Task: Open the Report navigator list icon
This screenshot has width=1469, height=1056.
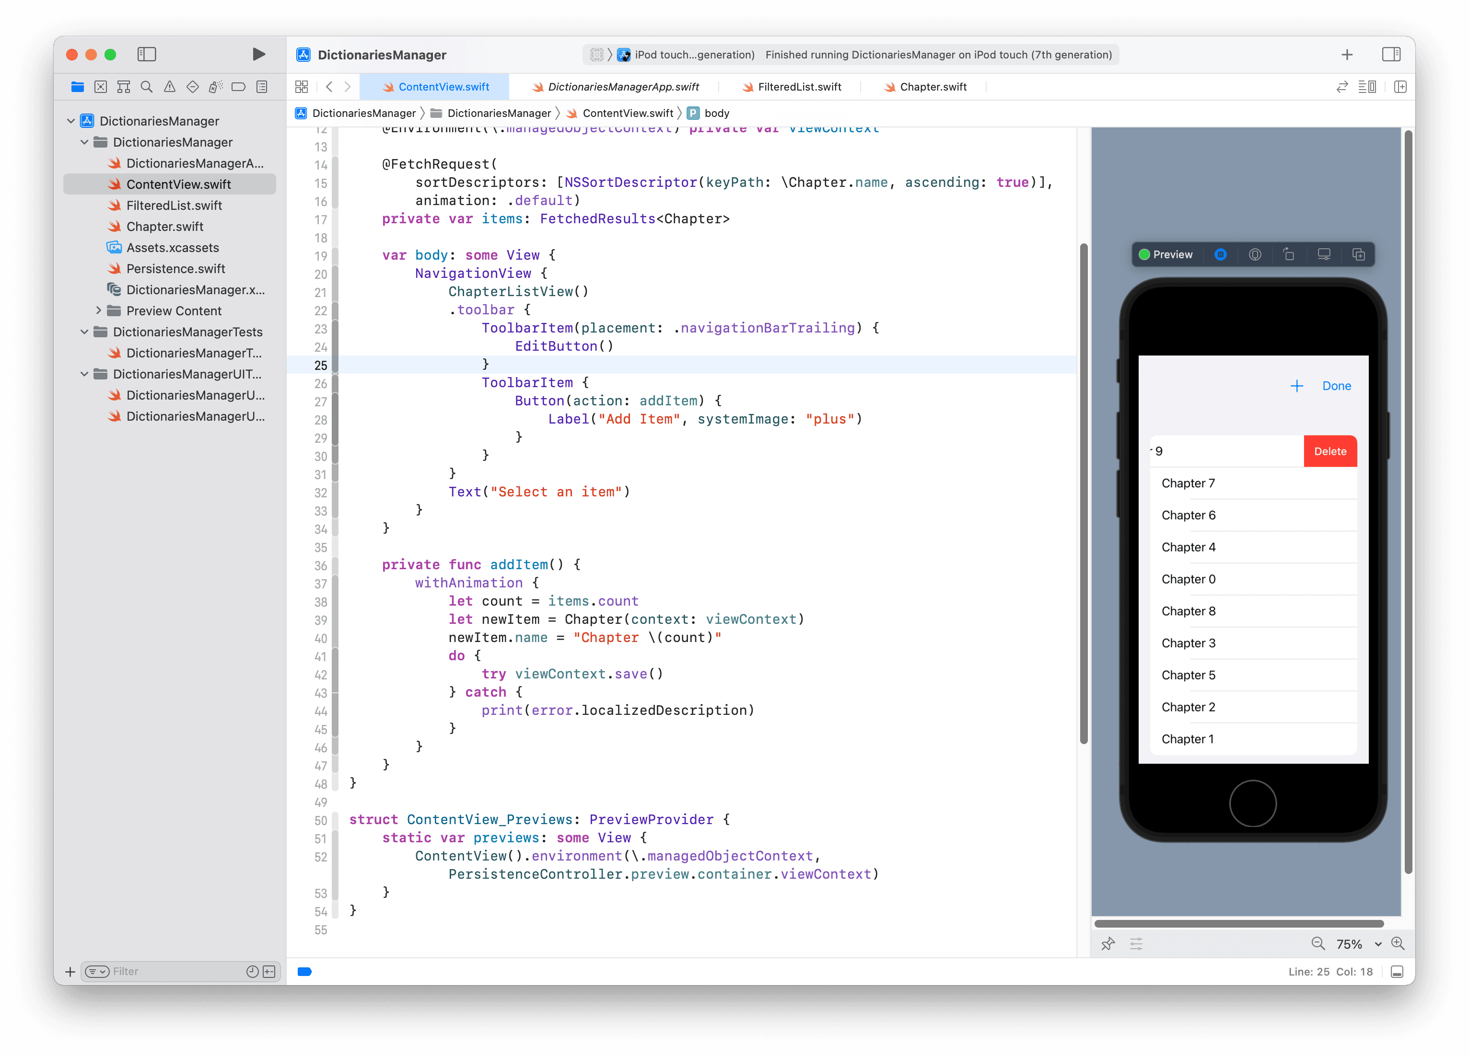Action: tap(262, 86)
